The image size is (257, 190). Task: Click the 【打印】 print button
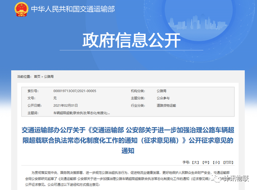[228, 162]
